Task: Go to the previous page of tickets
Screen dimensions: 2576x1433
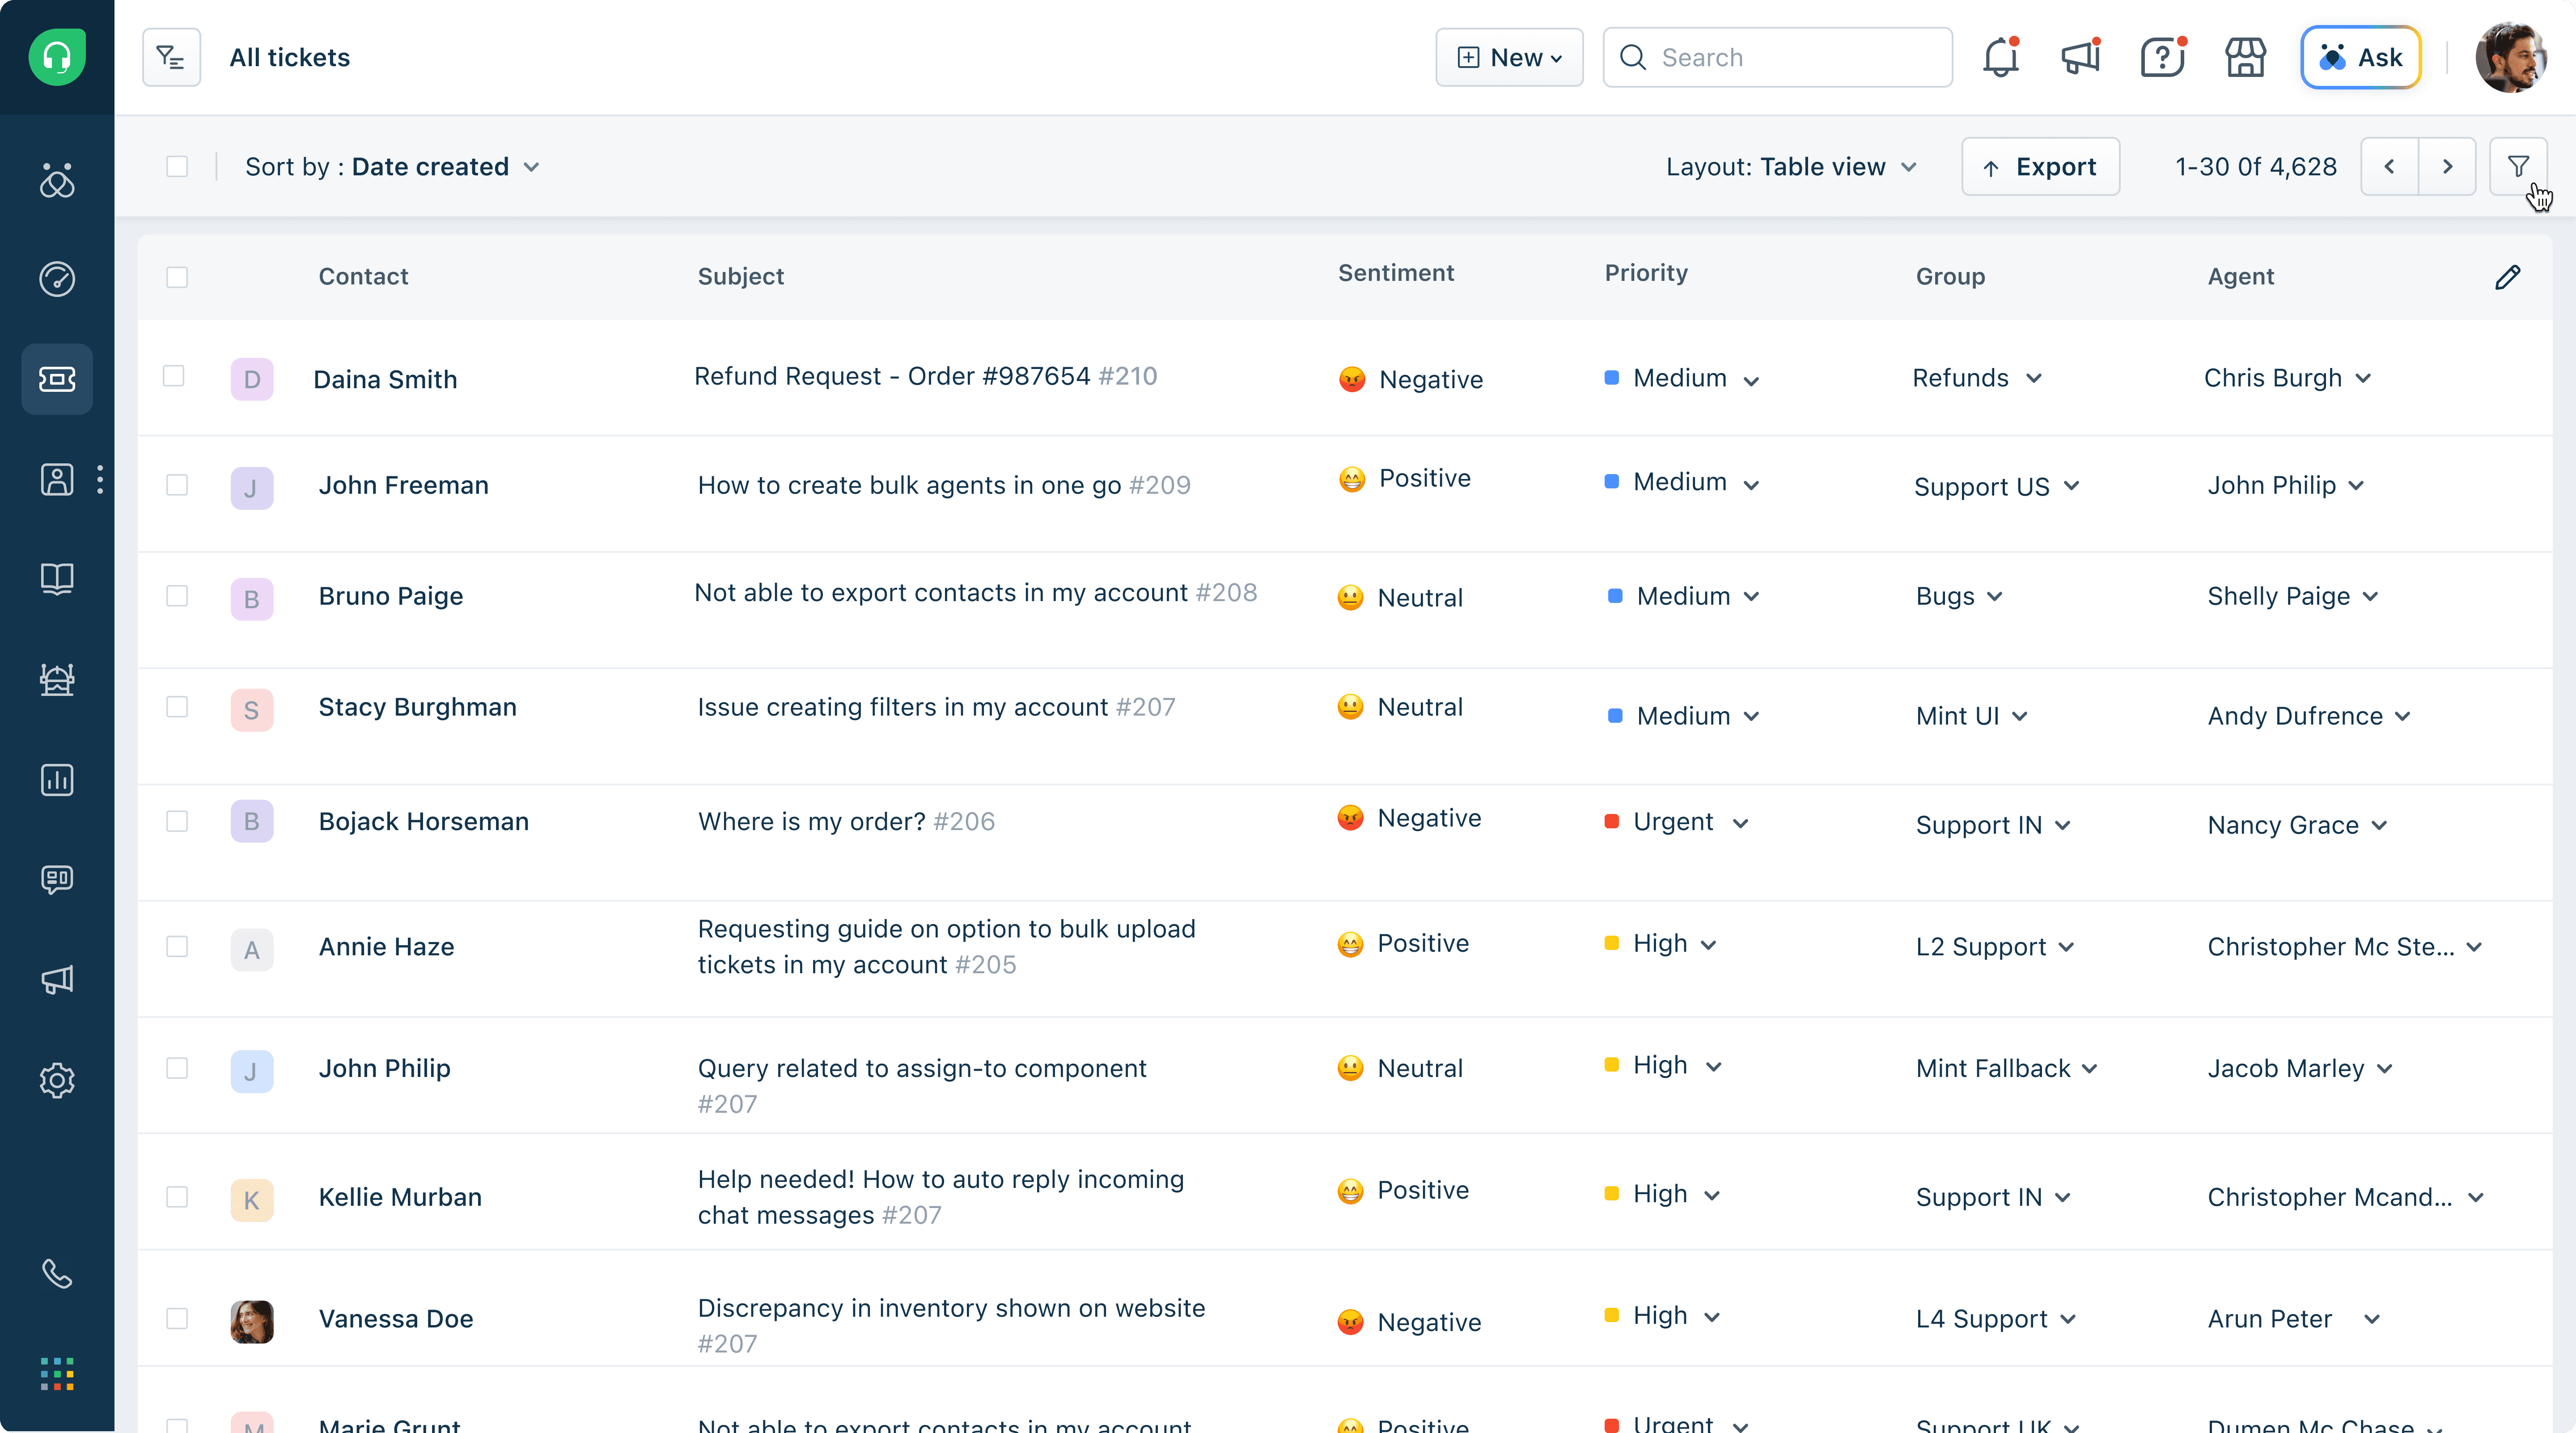Action: tap(2389, 166)
